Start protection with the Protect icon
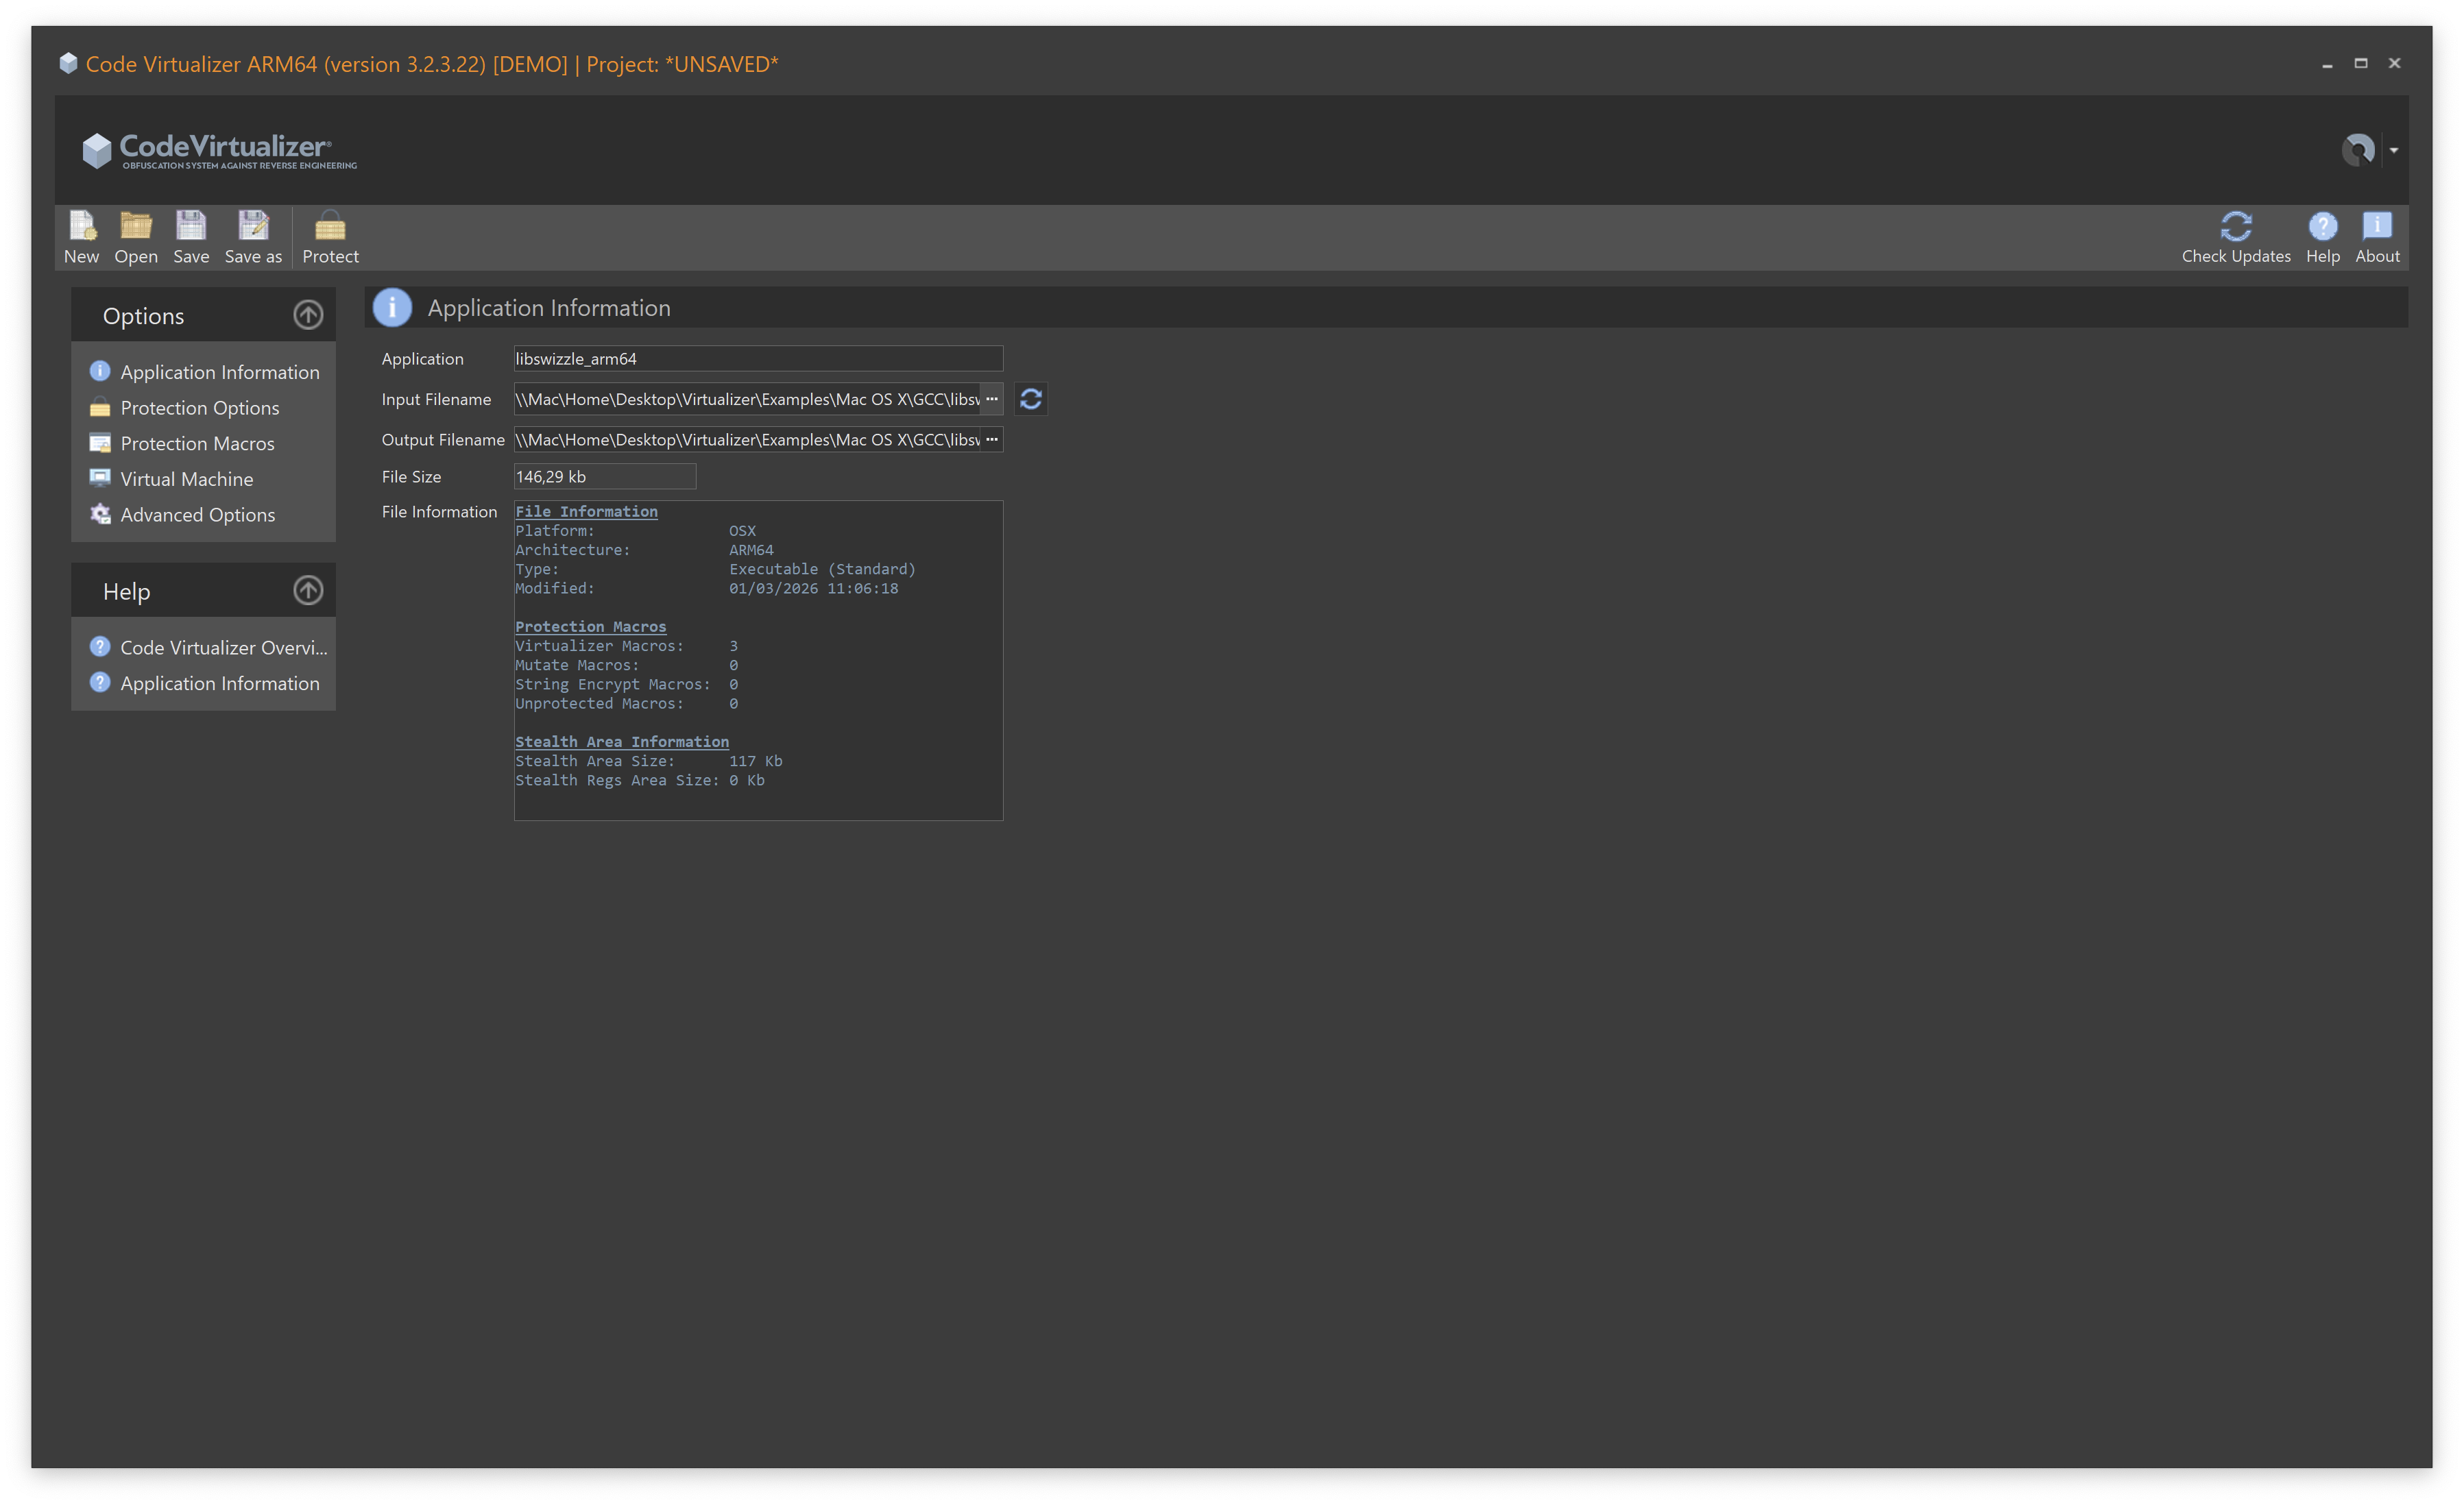The height and width of the screenshot is (1505, 2464). 330,237
